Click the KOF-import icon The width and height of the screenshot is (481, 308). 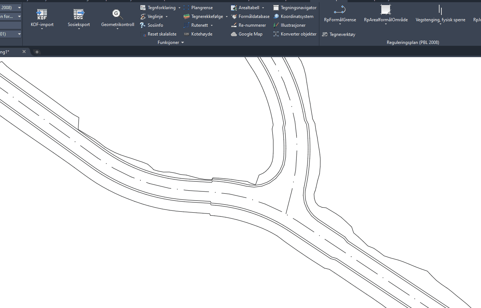coord(42,15)
